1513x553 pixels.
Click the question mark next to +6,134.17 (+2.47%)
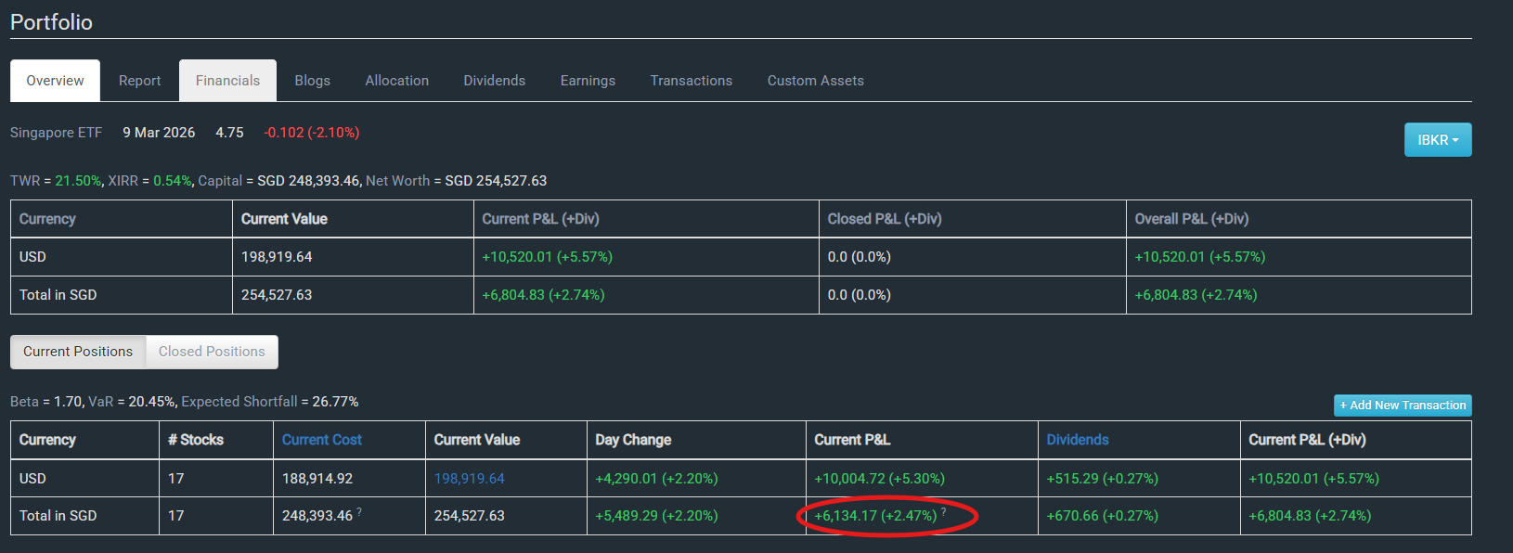point(944,511)
